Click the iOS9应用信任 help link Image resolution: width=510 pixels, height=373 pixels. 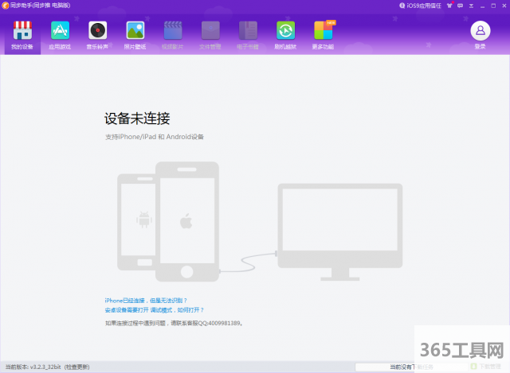pos(422,5)
